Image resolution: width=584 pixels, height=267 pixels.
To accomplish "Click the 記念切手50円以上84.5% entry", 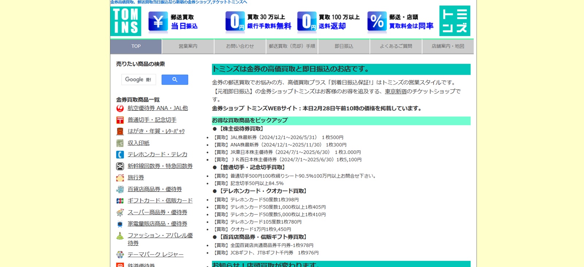I will (x=248, y=184).
